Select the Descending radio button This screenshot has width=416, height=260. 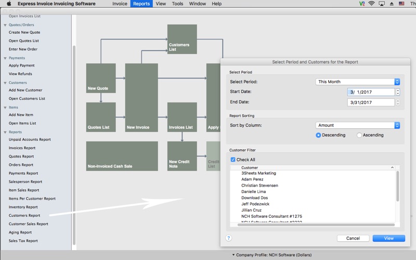(318, 135)
